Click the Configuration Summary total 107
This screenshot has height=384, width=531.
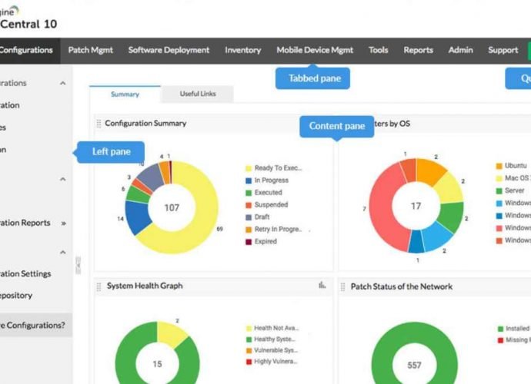[x=172, y=208]
